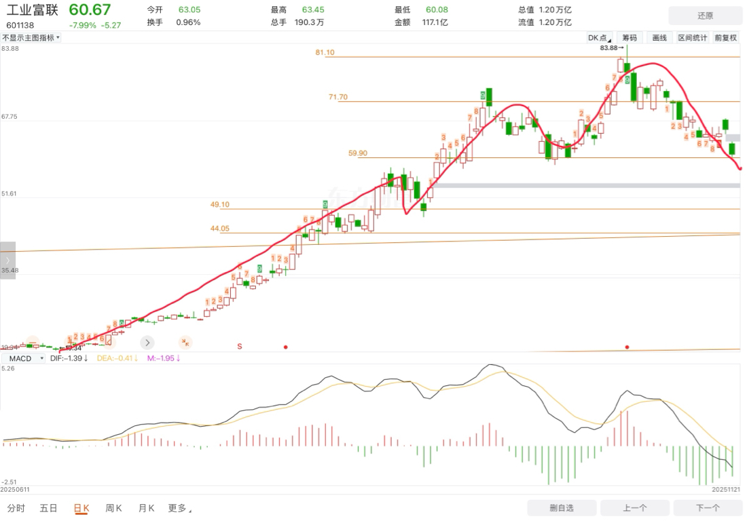Click the first red dot event marker beside the S
Viewport: 747px width, 521px height.
point(285,347)
